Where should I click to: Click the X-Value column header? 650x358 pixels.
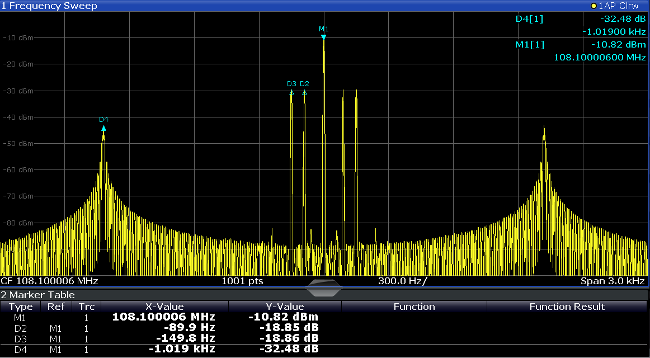pyautogui.click(x=164, y=307)
